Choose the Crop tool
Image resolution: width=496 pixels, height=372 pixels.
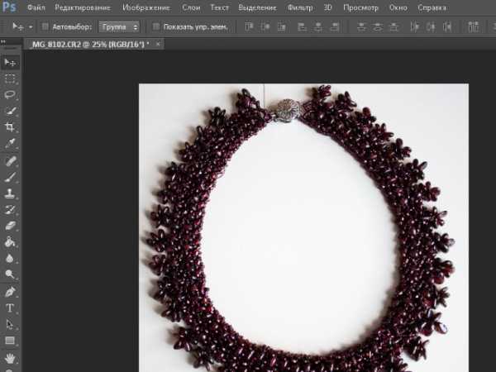(10, 126)
